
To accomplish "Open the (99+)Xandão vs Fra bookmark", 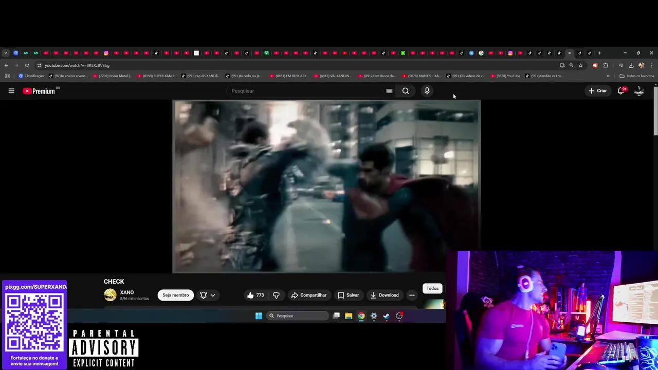I will click(544, 76).
